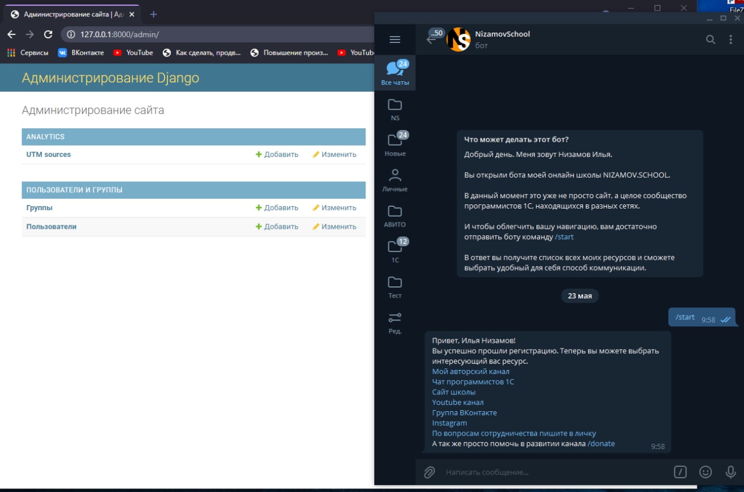Open the Личные chat folder
This screenshot has width=744, height=492.
[x=395, y=180]
